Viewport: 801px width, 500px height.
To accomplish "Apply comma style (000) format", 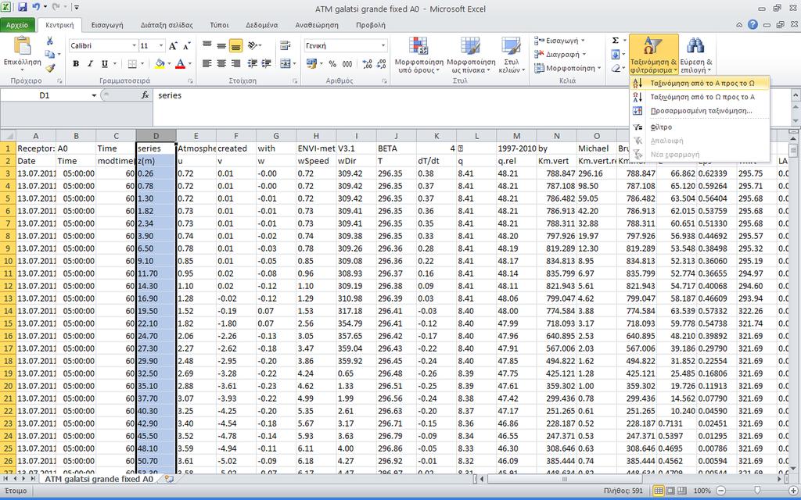I will pyautogui.click(x=347, y=64).
